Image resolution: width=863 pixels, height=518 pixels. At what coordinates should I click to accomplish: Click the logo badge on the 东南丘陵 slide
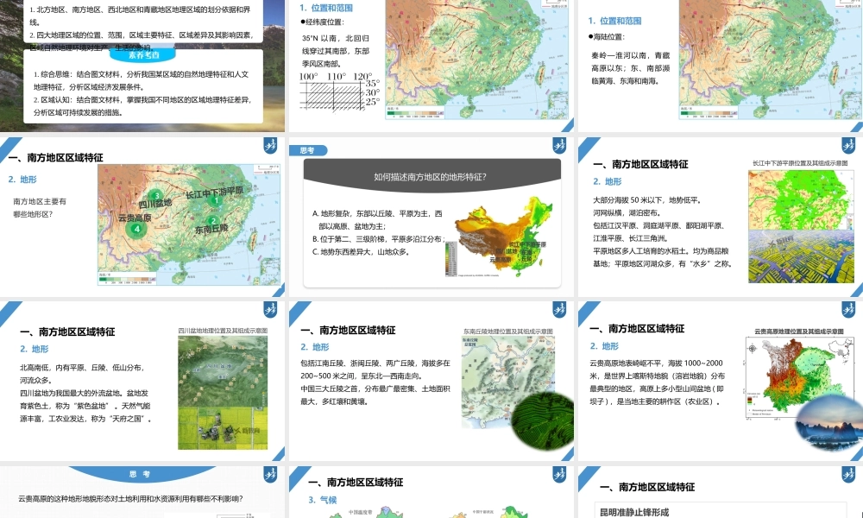559,309
